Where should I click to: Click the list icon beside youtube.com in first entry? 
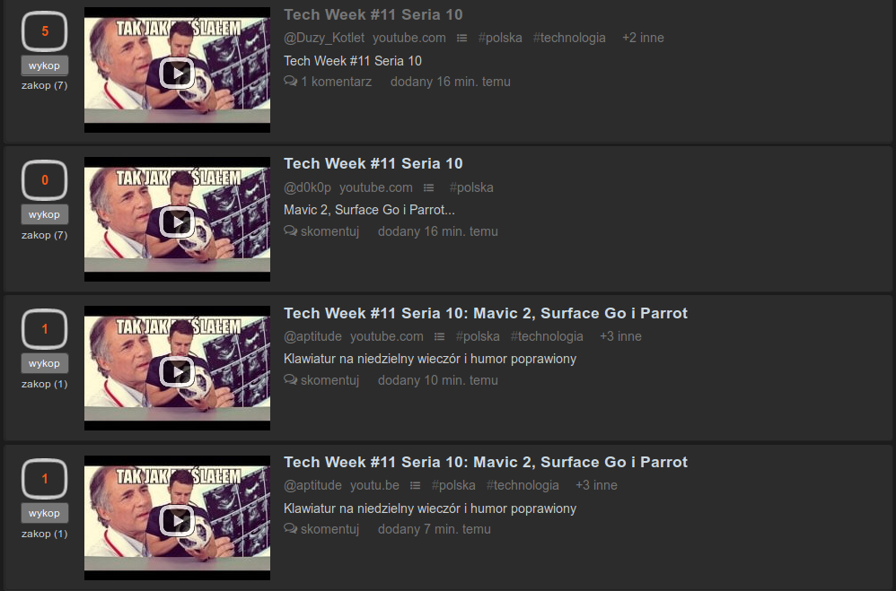[461, 38]
